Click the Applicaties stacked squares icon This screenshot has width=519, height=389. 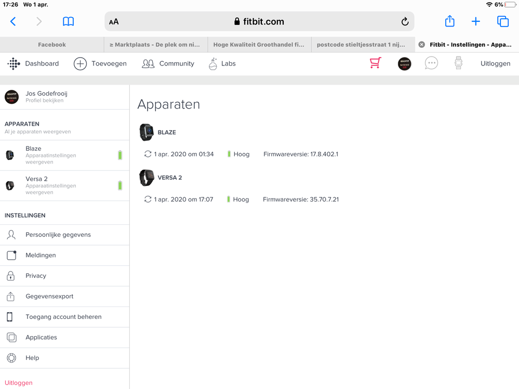11,338
